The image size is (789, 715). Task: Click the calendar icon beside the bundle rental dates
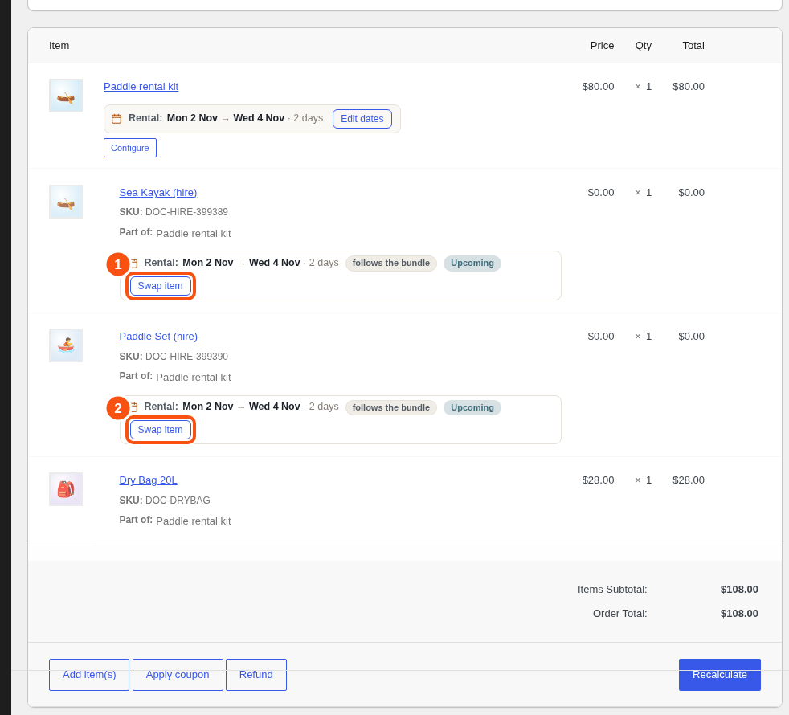117,119
